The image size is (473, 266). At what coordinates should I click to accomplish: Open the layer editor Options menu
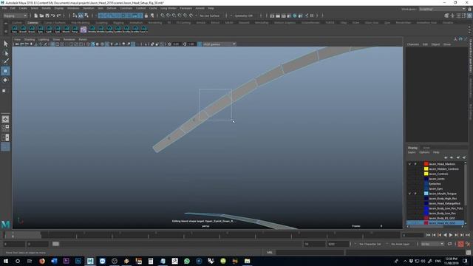coord(424,152)
